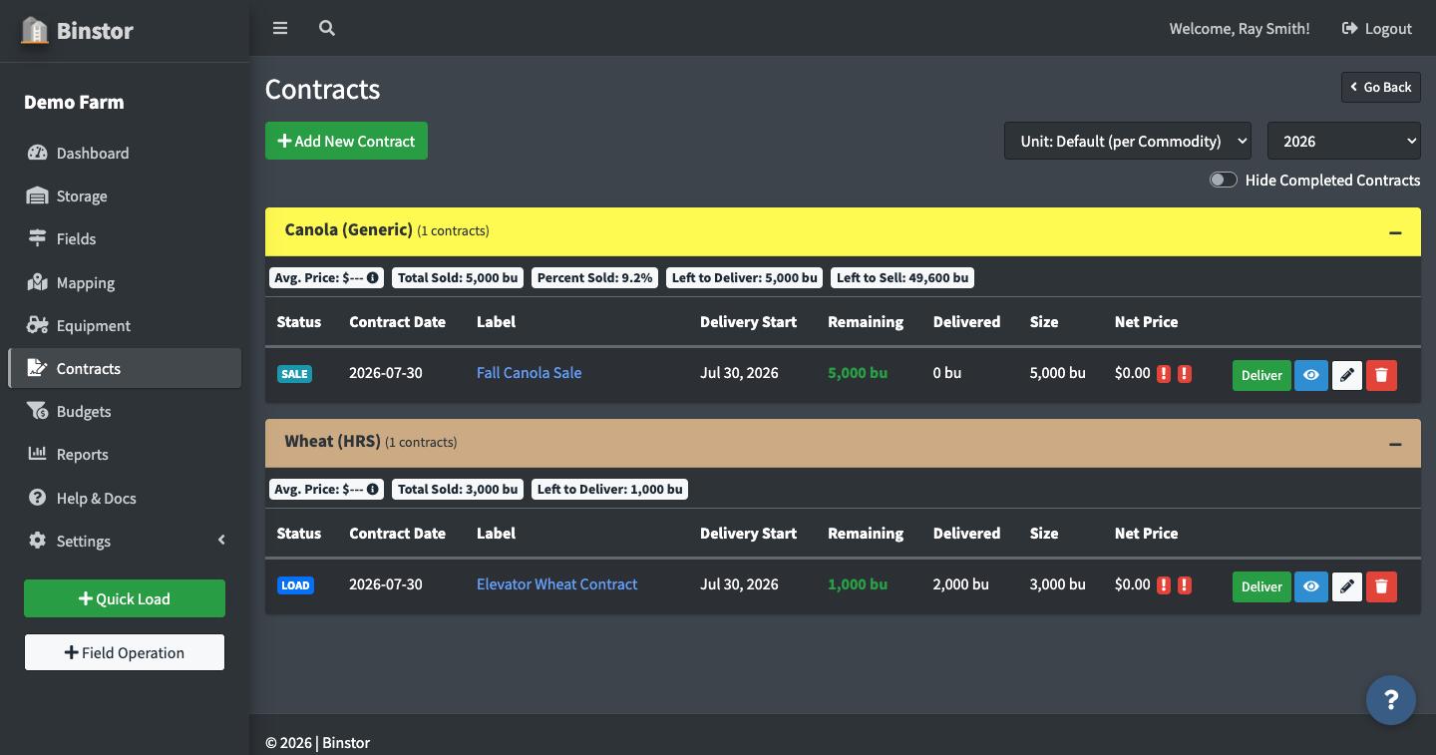Viewport: 1436px width, 755px height.
Task: Collapse the Canola (Generic) section
Action: (x=1395, y=232)
